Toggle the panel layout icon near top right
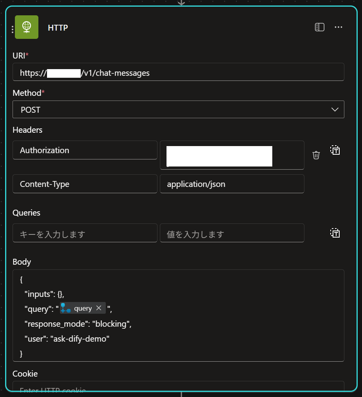This screenshot has height=397, width=362. (x=320, y=27)
